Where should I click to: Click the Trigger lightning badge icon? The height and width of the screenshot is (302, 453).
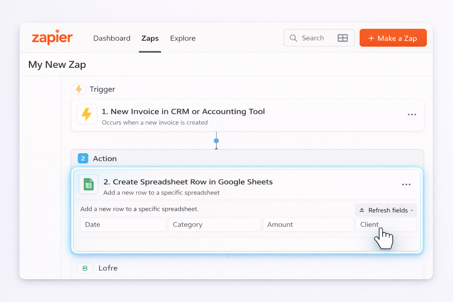click(79, 89)
